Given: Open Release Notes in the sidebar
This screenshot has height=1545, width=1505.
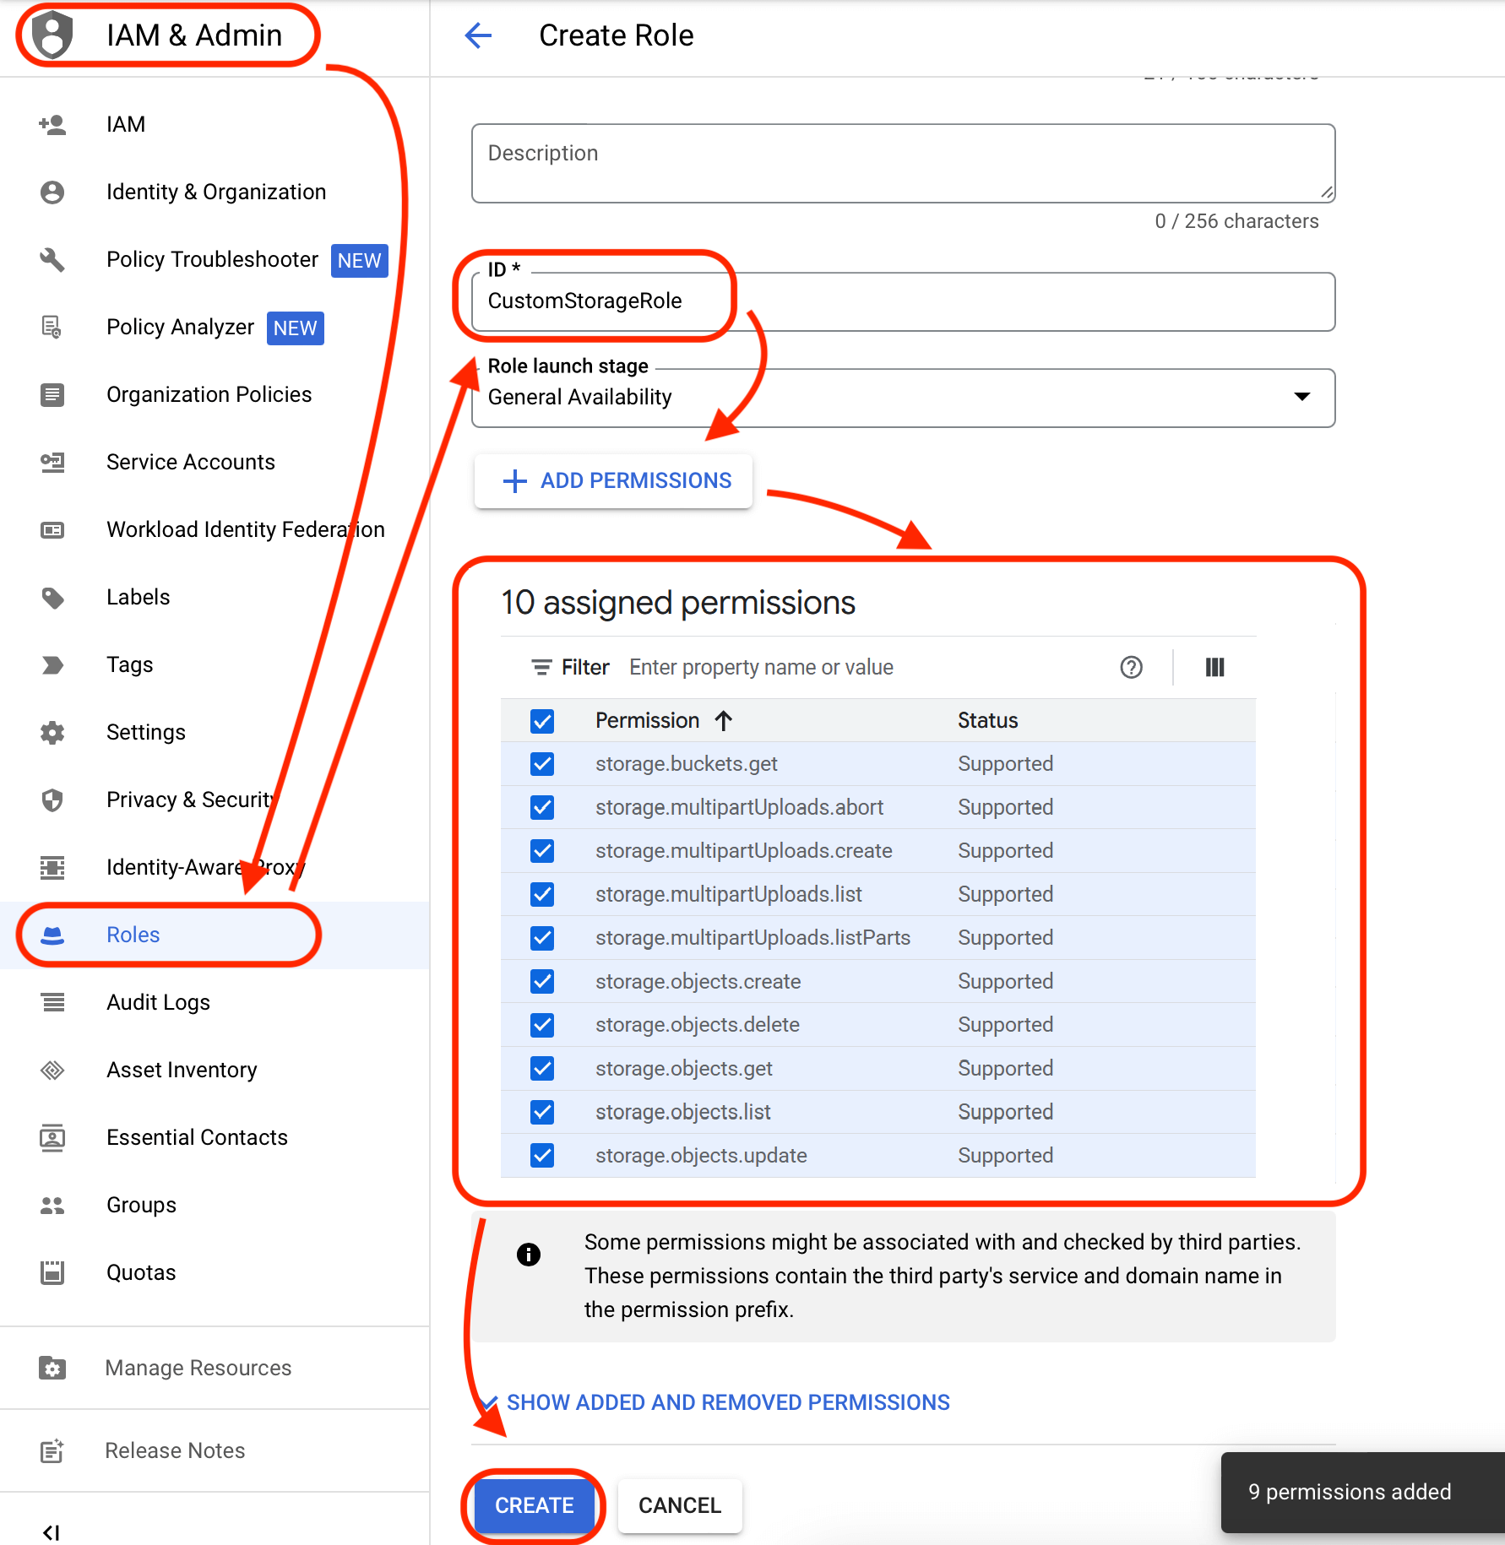Looking at the screenshot, I should 174,1450.
